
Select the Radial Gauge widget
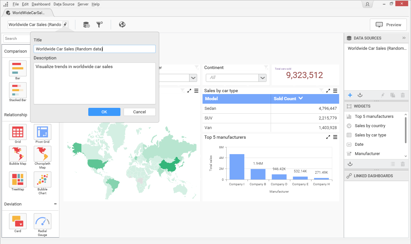point(42,221)
